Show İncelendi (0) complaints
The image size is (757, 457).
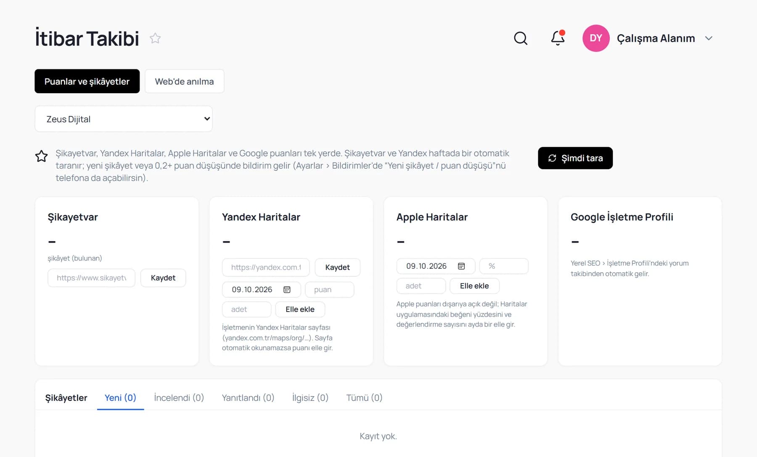(x=179, y=398)
